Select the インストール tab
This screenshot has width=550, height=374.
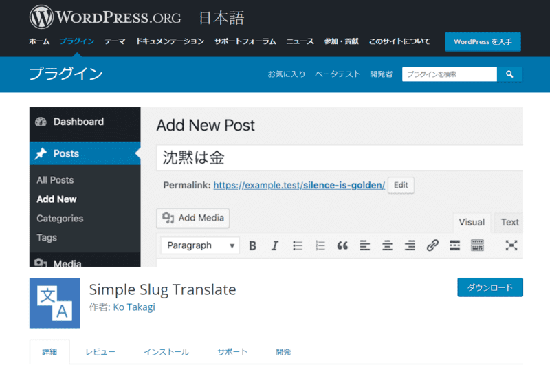(x=166, y=352)
